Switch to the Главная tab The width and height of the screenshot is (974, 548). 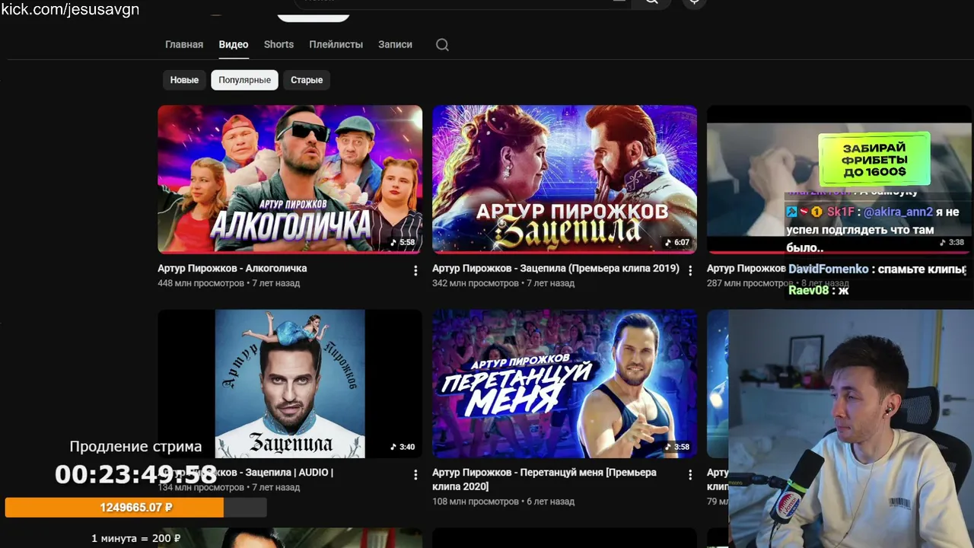point(184,44)
